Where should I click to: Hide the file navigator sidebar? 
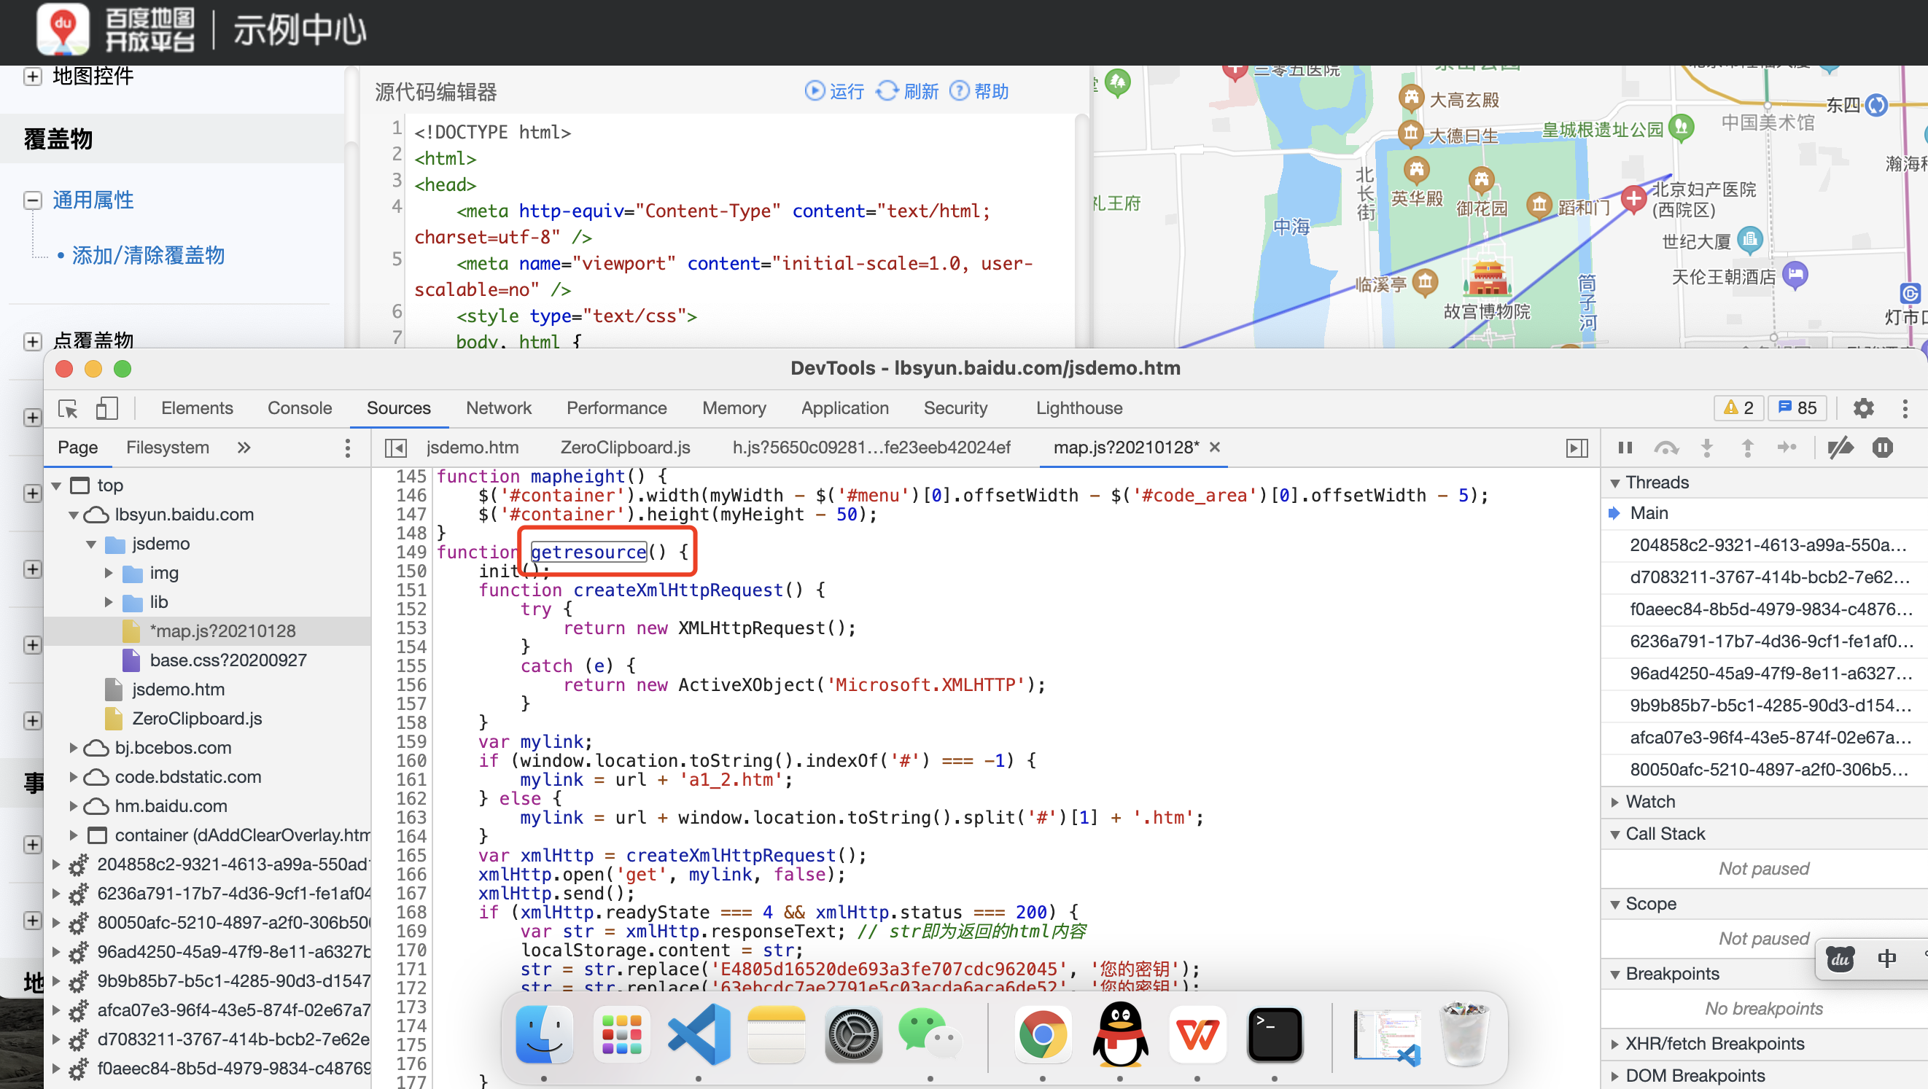(x=395, y=448)
